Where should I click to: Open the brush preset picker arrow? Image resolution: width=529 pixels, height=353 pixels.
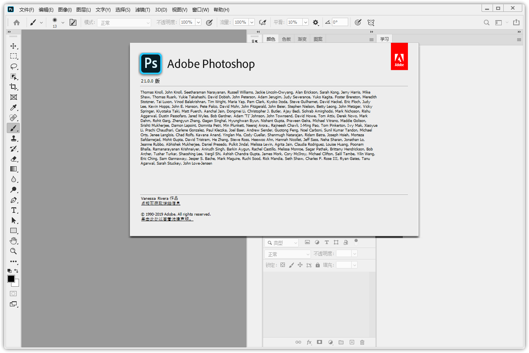pyautogui.click(x=63, y=23)
